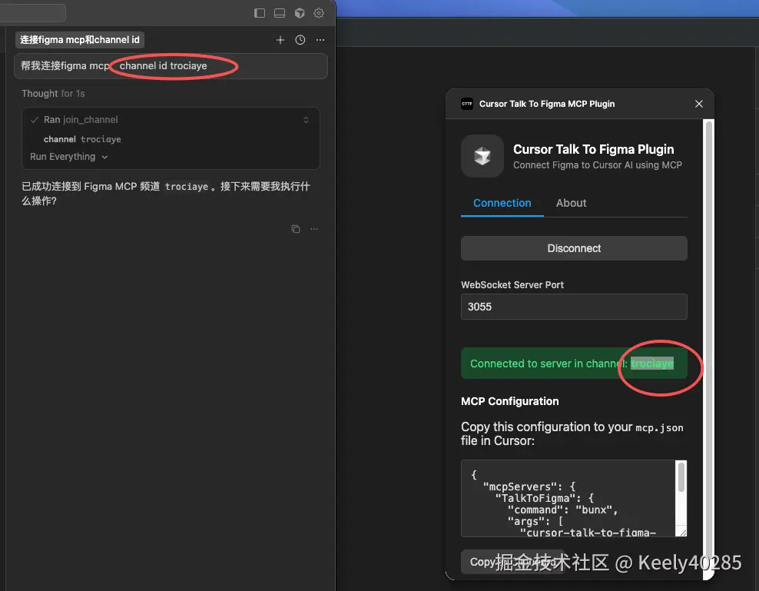Copy the assistant response message
This screenshot has height=591, width=759.
coord(296,229)
